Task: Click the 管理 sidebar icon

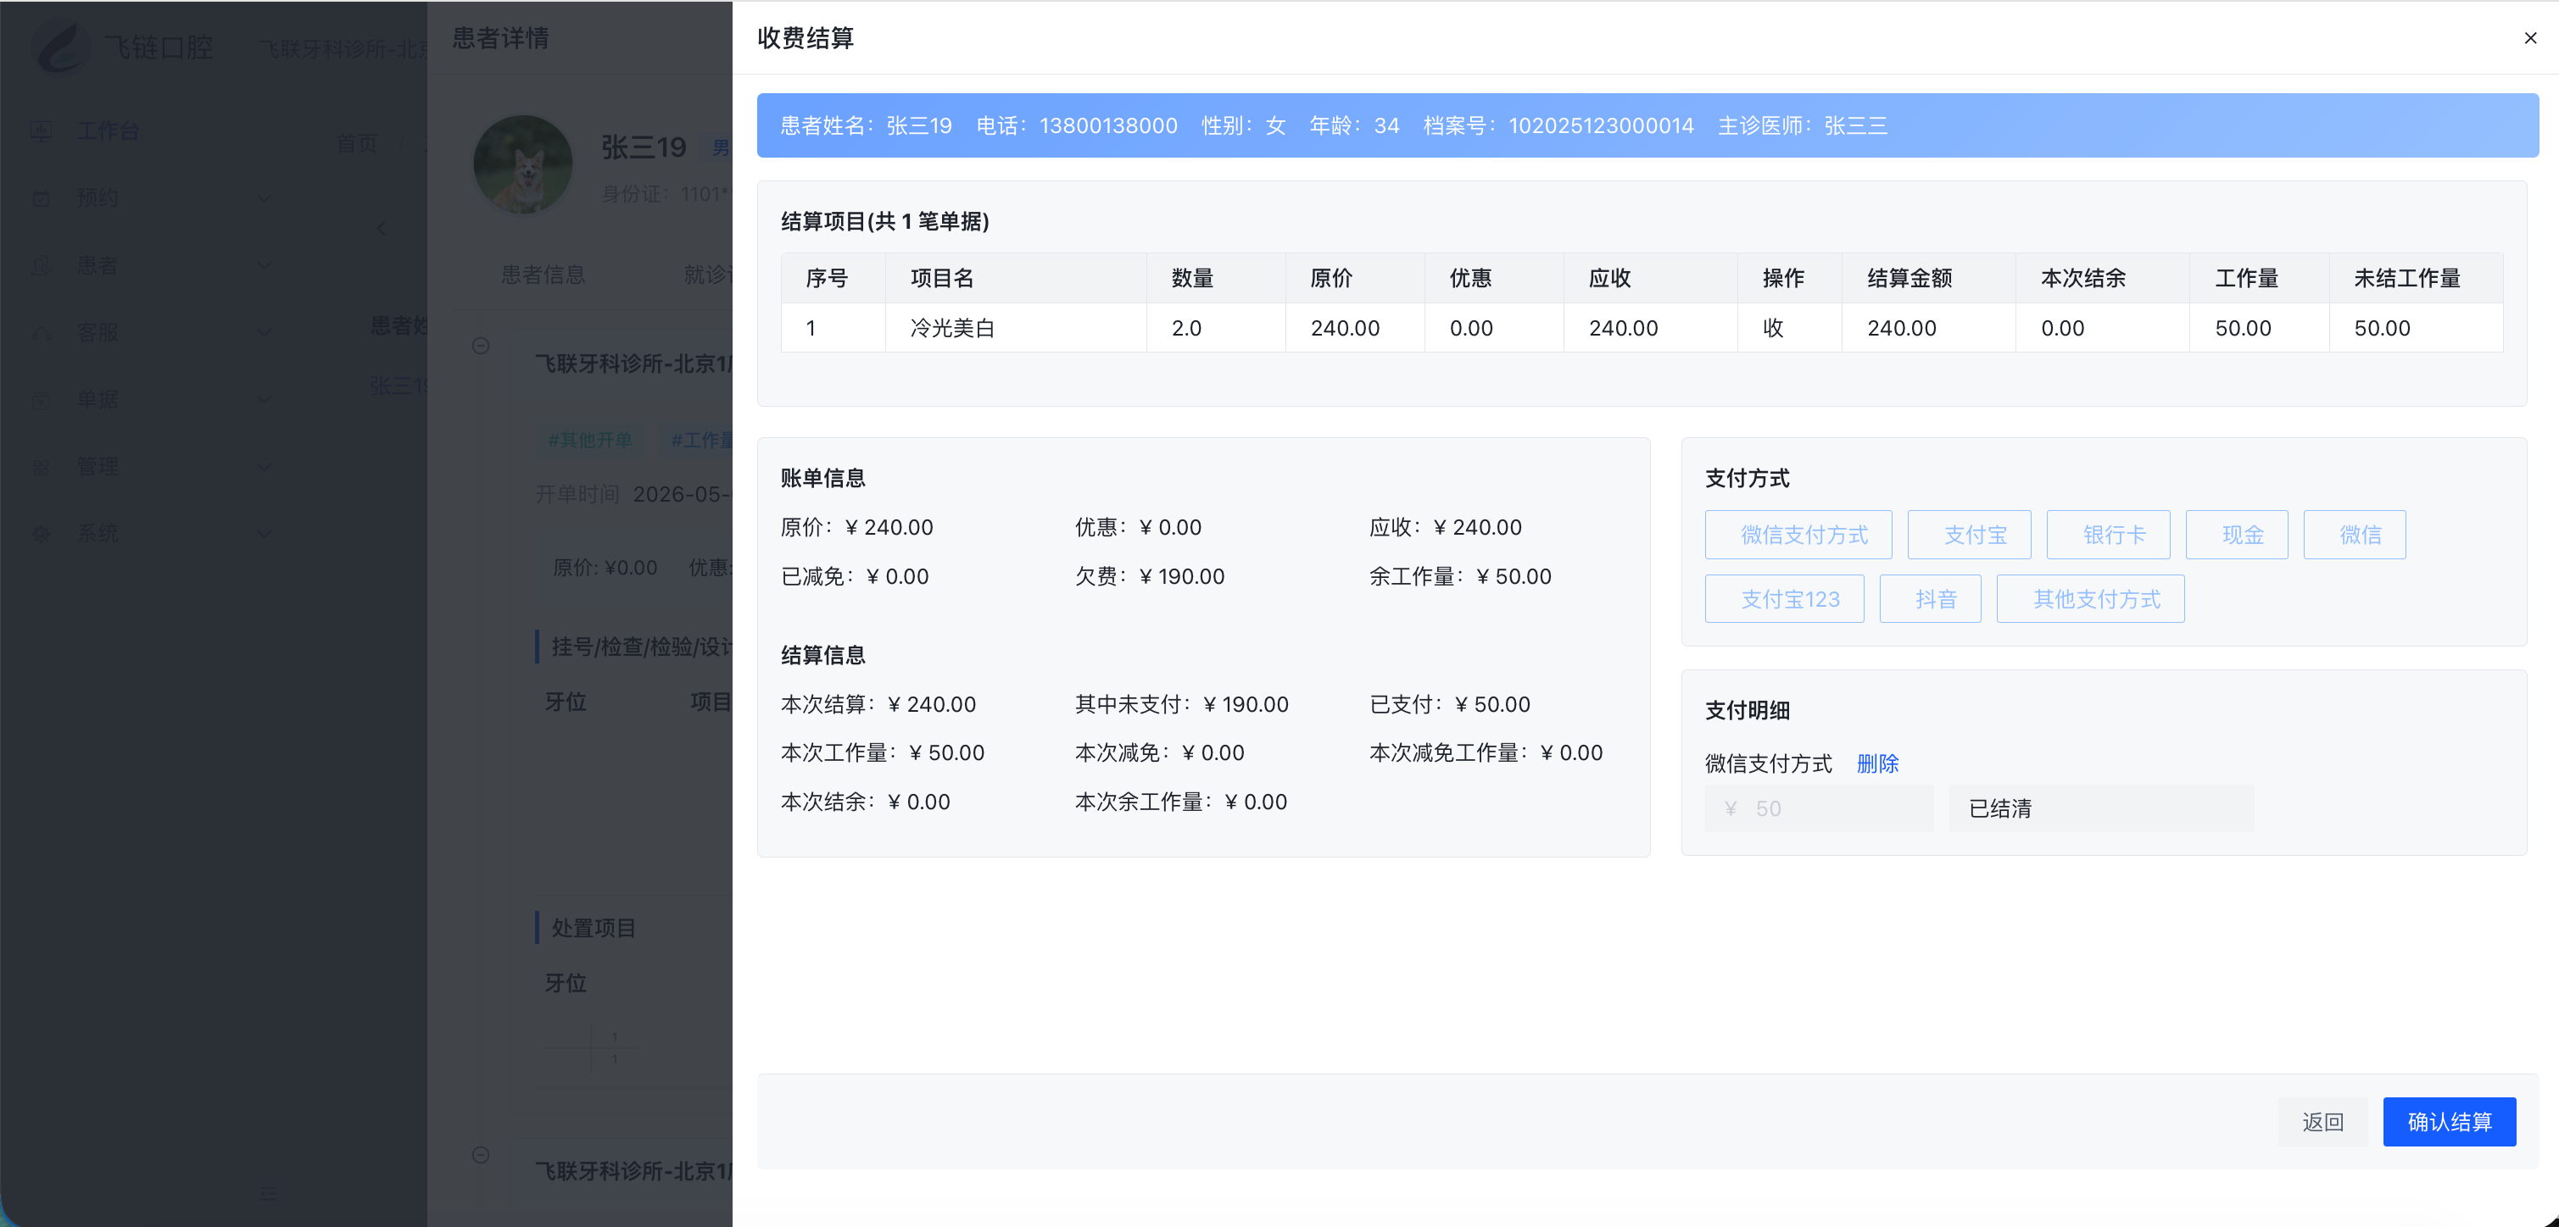Action: [x=41, y=465]
